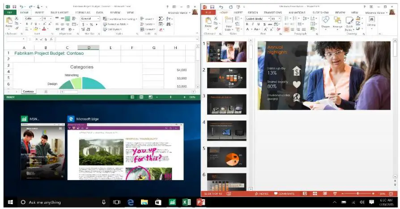Click Comments in PowerPoint status bar
The height and width of the screenshot is (209, 400).
(x=284, y=193)
